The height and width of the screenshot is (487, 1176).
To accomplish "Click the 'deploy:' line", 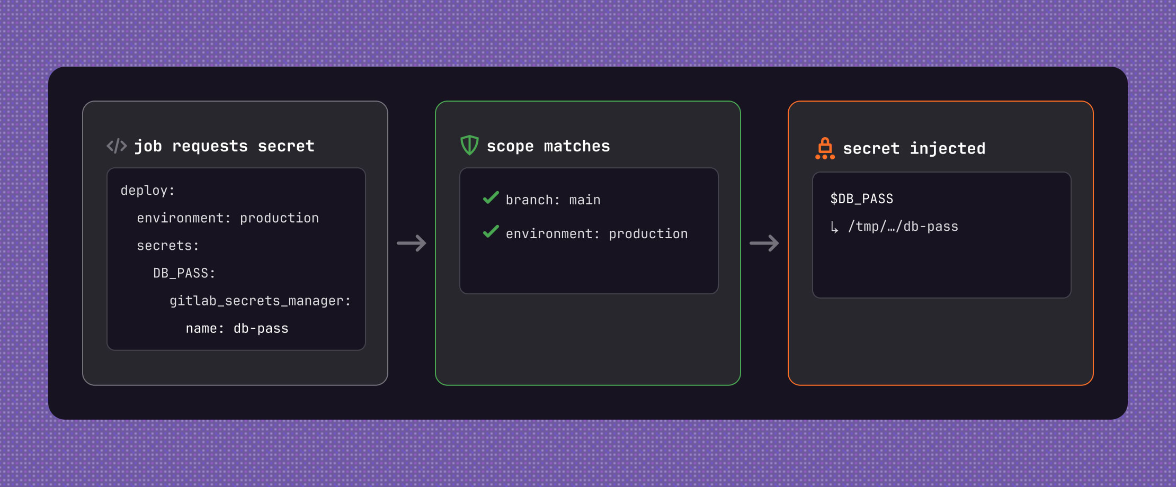I will (148, 191).
